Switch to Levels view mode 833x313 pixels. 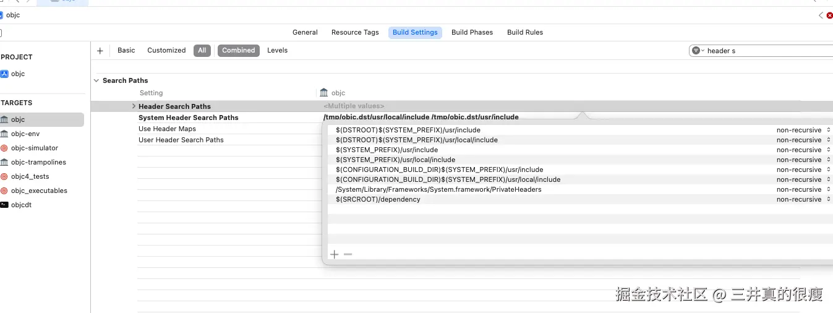(277, 51)
